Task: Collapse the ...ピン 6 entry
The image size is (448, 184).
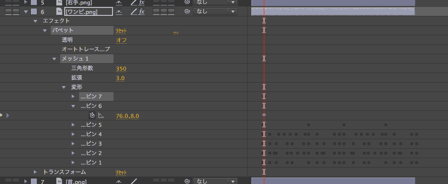Action: (x=73, y=106)
